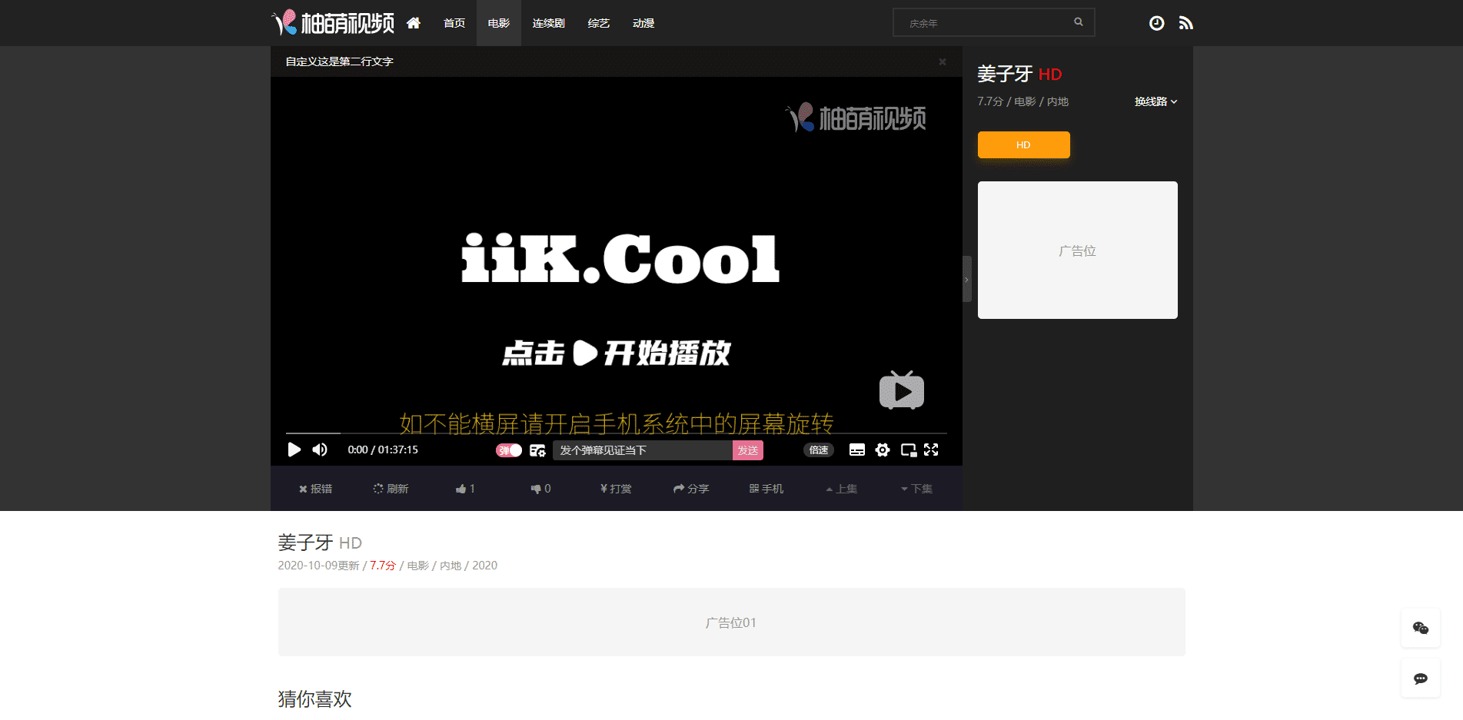Click the video progress bar
1463x720 pixels.
point(617,433)
